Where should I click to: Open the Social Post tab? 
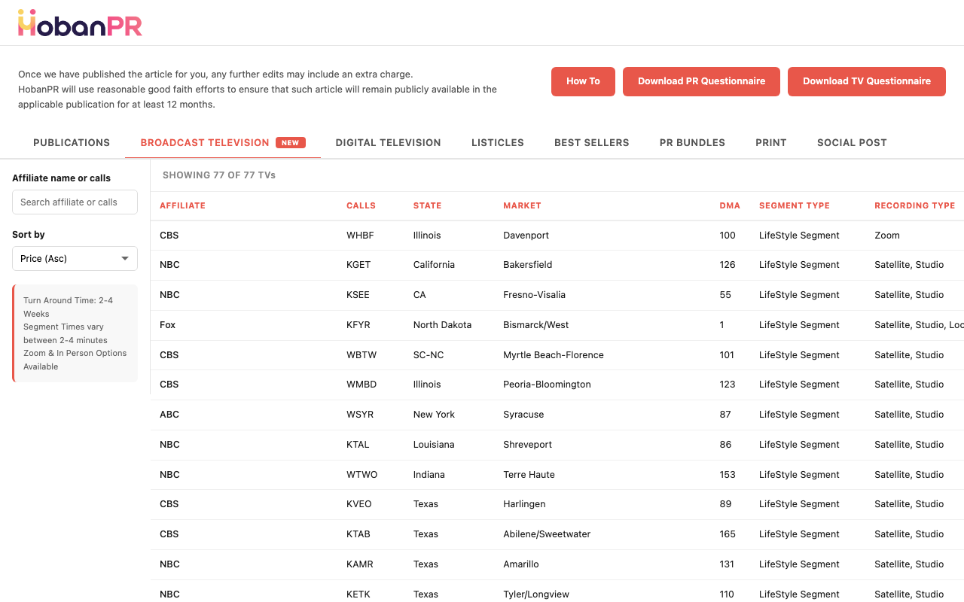pos(852,142)
